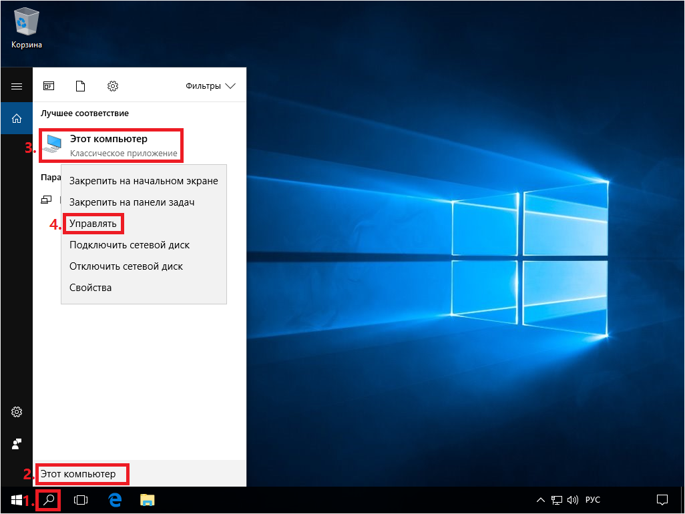Open the Фильтры dropdown
685x514 pixels.
coord(210,86)
